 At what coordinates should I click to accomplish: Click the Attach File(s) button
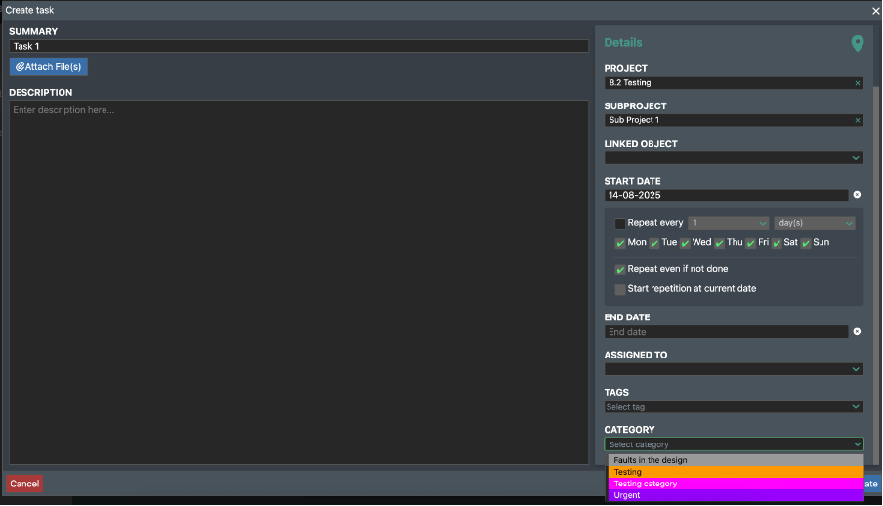[x=49, y=66]
